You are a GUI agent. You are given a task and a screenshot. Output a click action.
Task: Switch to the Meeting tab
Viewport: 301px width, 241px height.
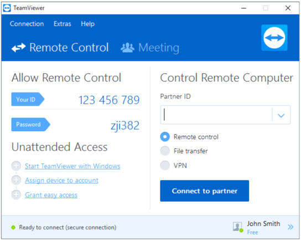coord(150,48)
